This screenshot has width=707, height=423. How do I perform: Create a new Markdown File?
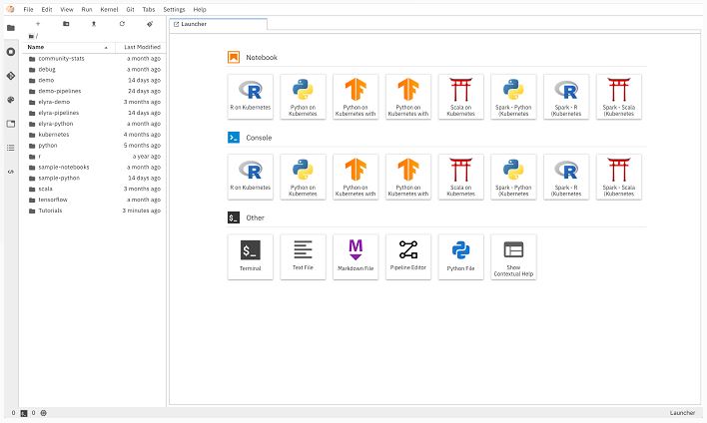pos(355,256)
